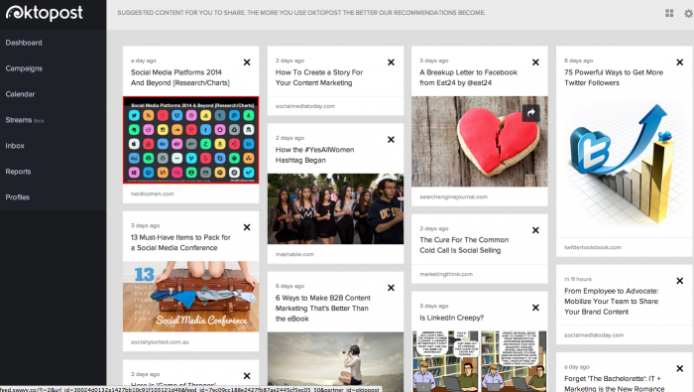
Task: Click '6 days ago' on Twitter Followers card
Action: pos(578,61)
